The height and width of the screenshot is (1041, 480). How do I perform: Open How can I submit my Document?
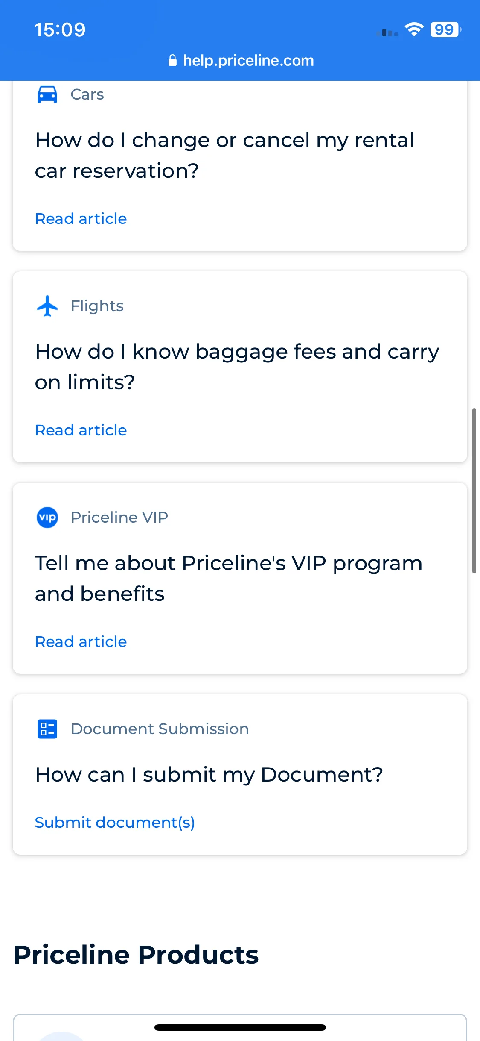tap(209, 775)
